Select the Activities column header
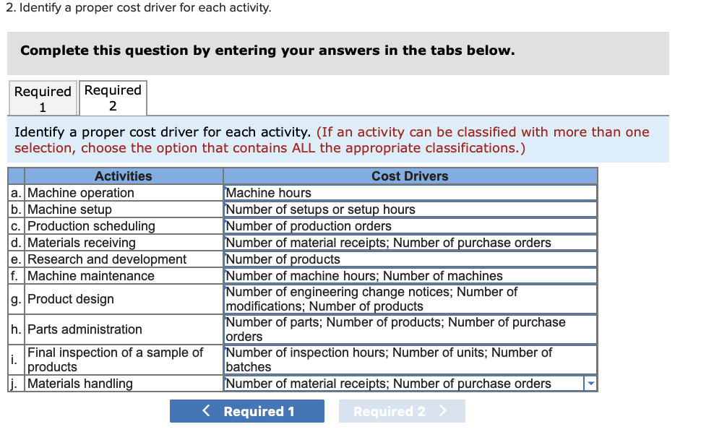The image size is (701, 432). 123,176
